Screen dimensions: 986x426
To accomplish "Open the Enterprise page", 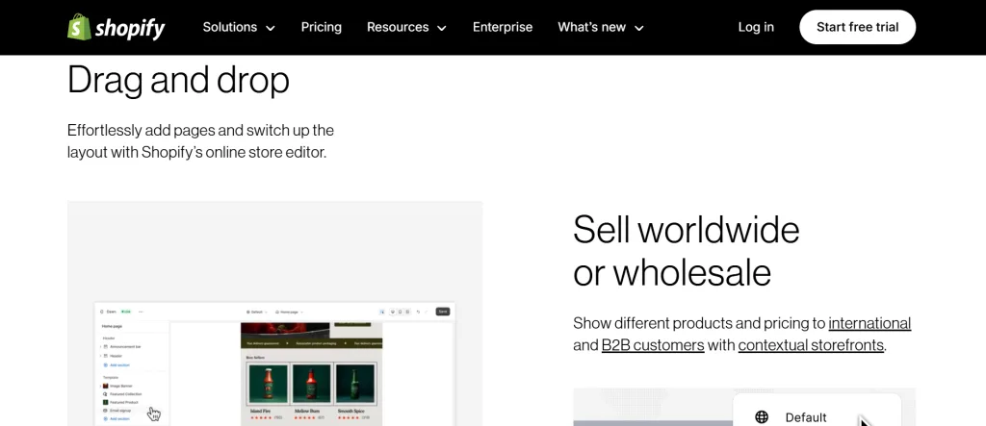I will coord(503,27).
